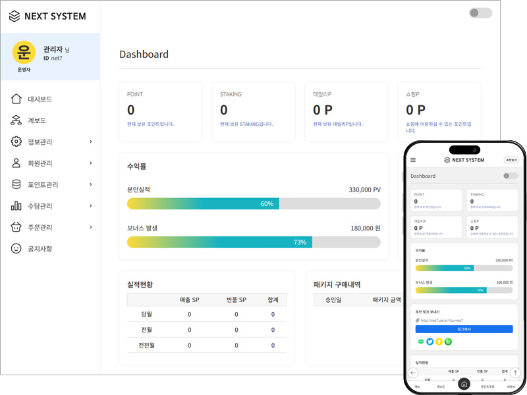Share via Twitter icon on phone

tap(430, 342)
